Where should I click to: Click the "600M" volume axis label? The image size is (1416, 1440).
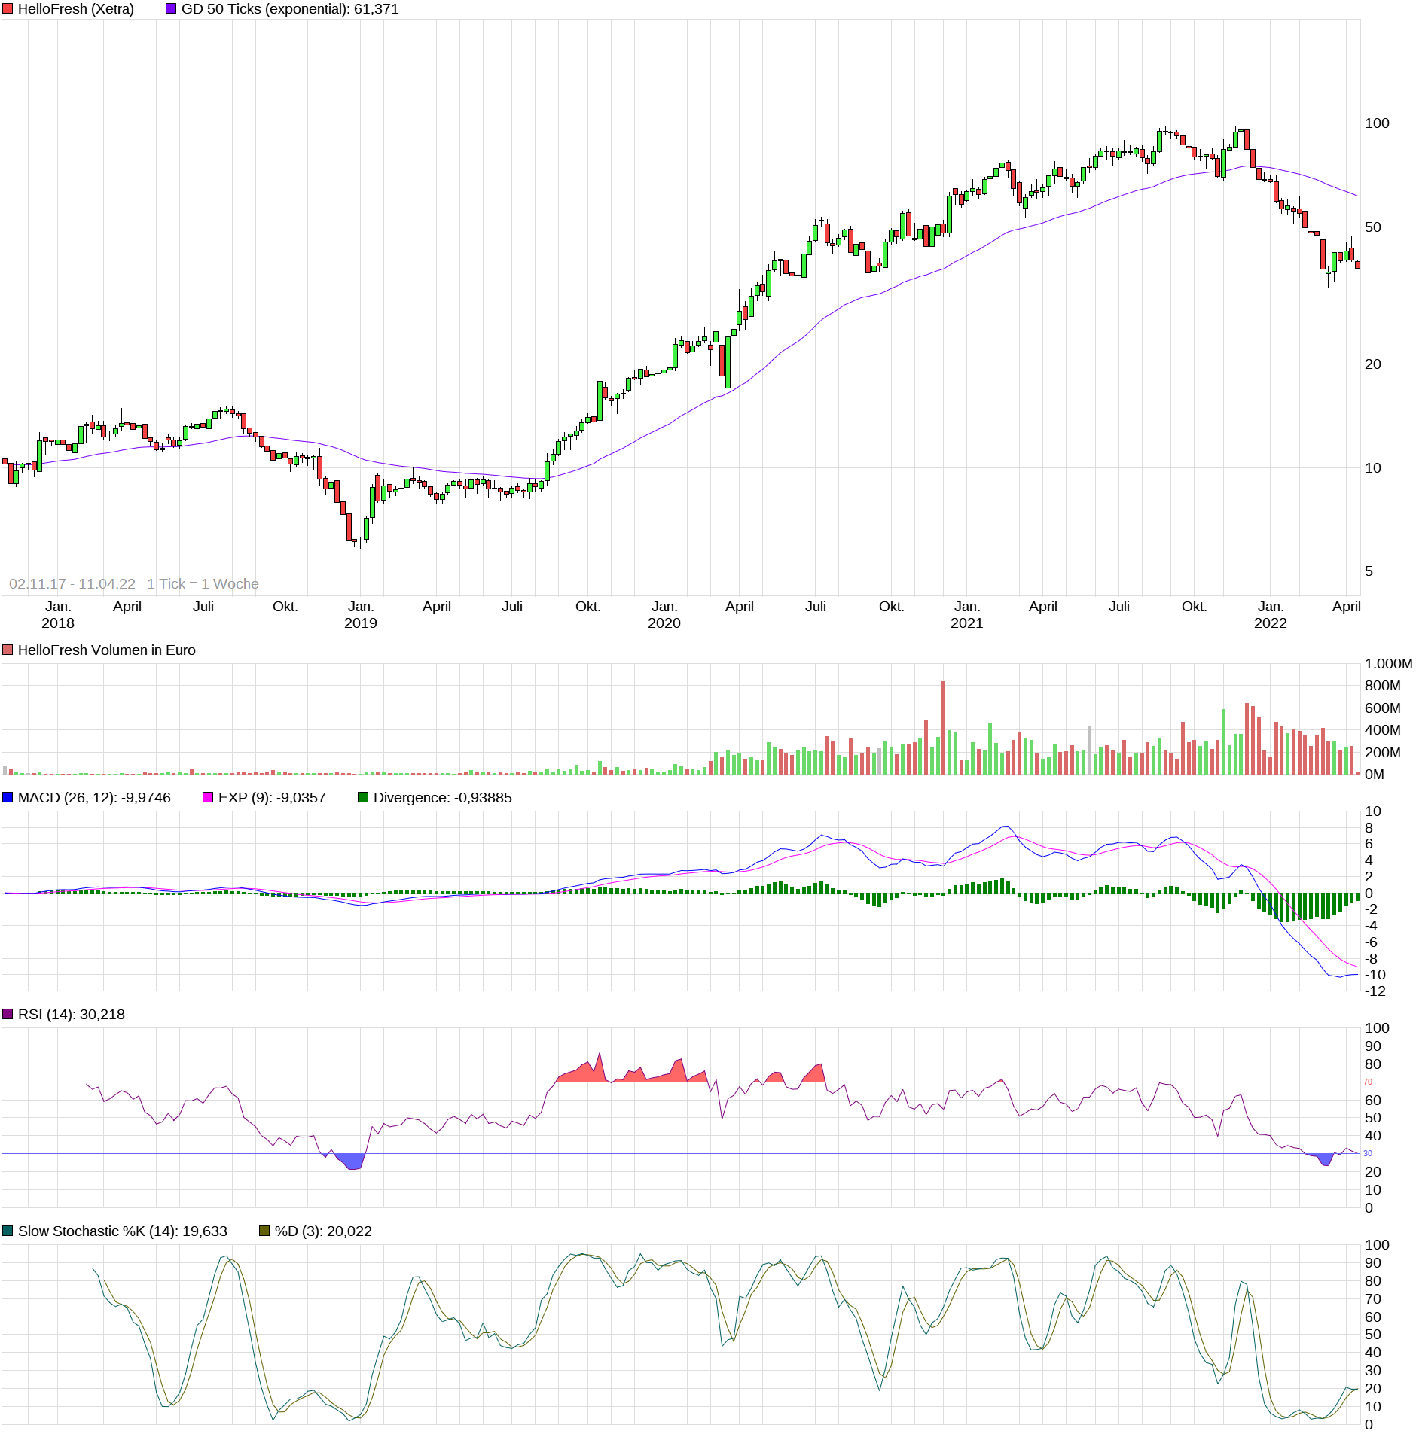tap(1383, 708)
